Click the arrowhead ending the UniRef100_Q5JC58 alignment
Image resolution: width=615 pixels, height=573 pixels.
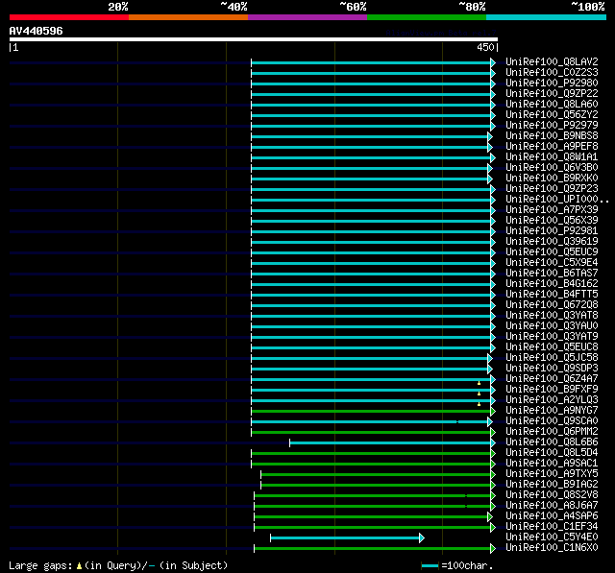[x=490, y=358]
